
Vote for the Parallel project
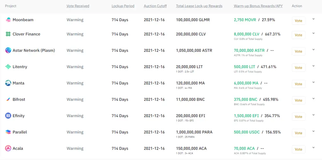point(298,133)
